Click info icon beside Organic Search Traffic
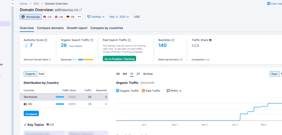This screenshot has height=135, width=282. coord(92,40)
